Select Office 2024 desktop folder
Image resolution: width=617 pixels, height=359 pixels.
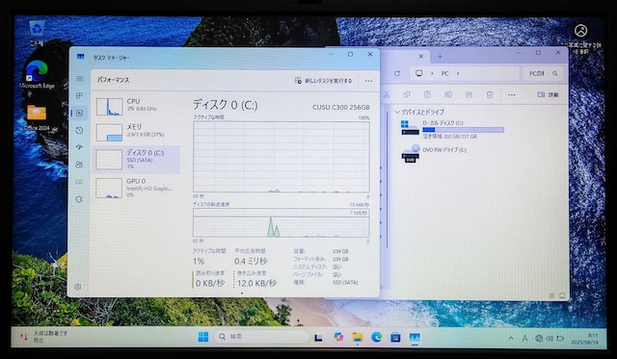(37, 117)
